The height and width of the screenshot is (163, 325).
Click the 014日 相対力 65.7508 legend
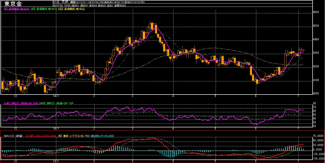tap(21, 103)
